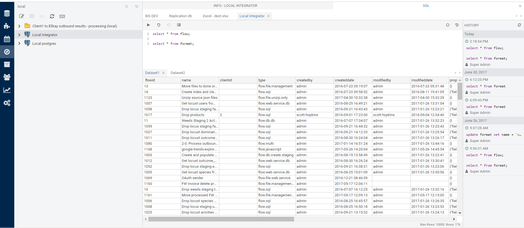This screenshot has height=228, width=524.
Task: Expand the Local postgres tree node
Action: tap(19, 44)
